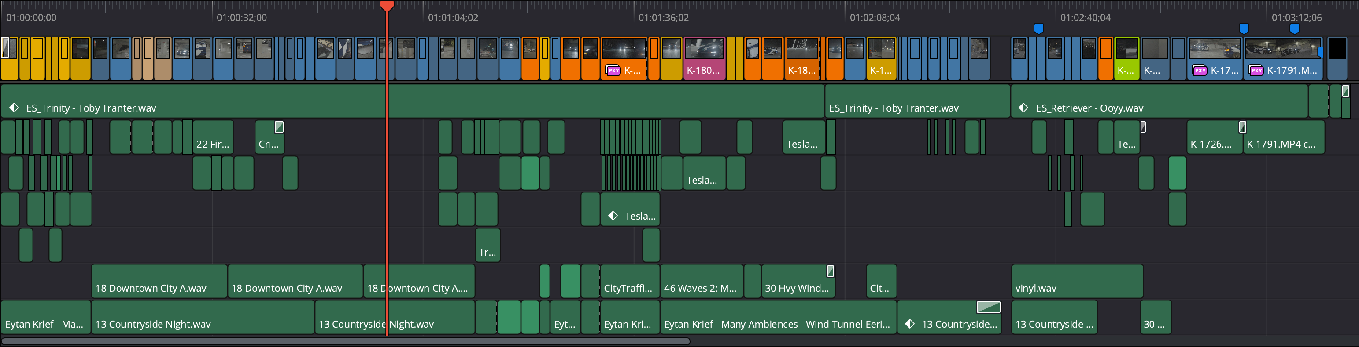Click the blue marker left of 01:02:40;04
Viewport: 1359px width, 347px height.
1038,29
